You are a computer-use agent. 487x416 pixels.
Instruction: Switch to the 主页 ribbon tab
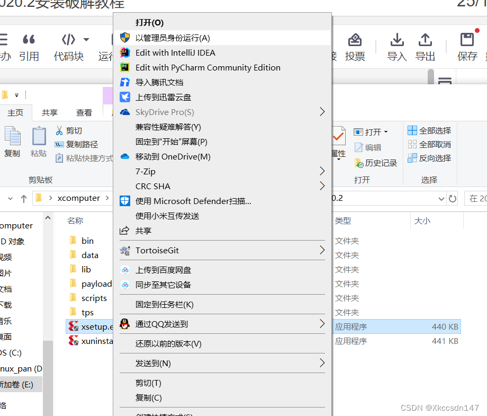(15, 112)
